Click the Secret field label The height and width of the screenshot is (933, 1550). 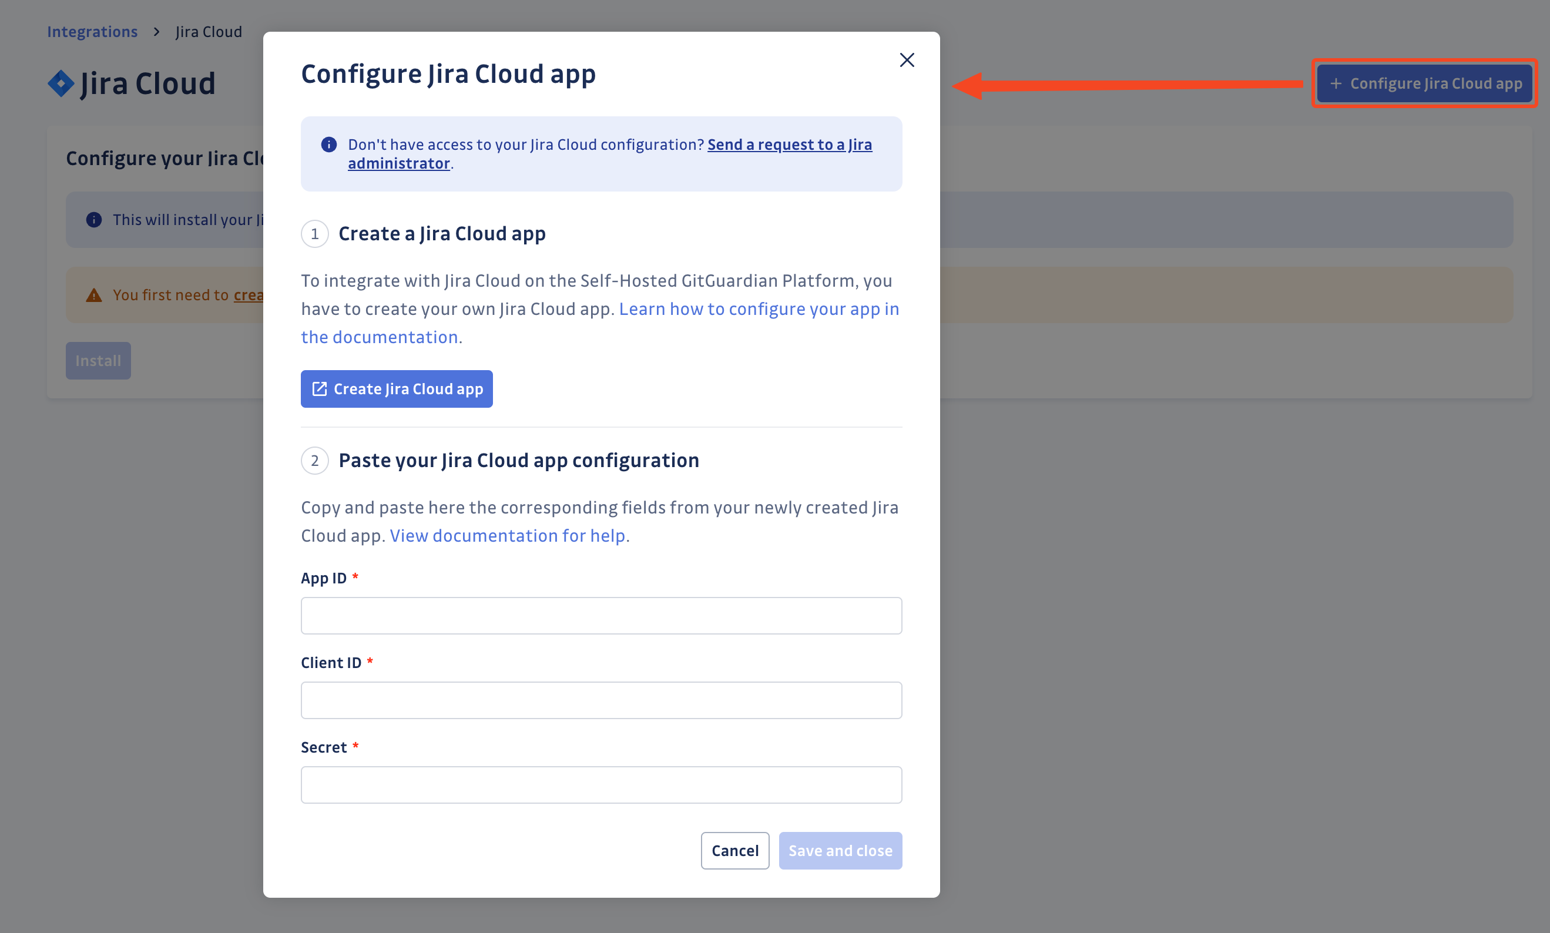point(324,747)
